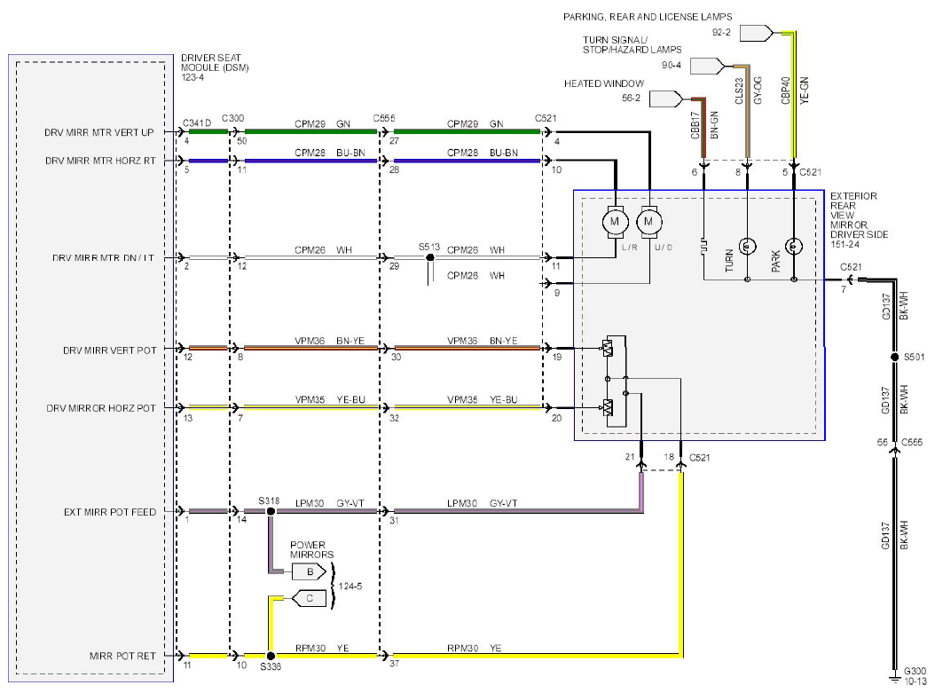Click the 56-2 page reference arrow
Screen dimensions: 935x693
(666, 98)
